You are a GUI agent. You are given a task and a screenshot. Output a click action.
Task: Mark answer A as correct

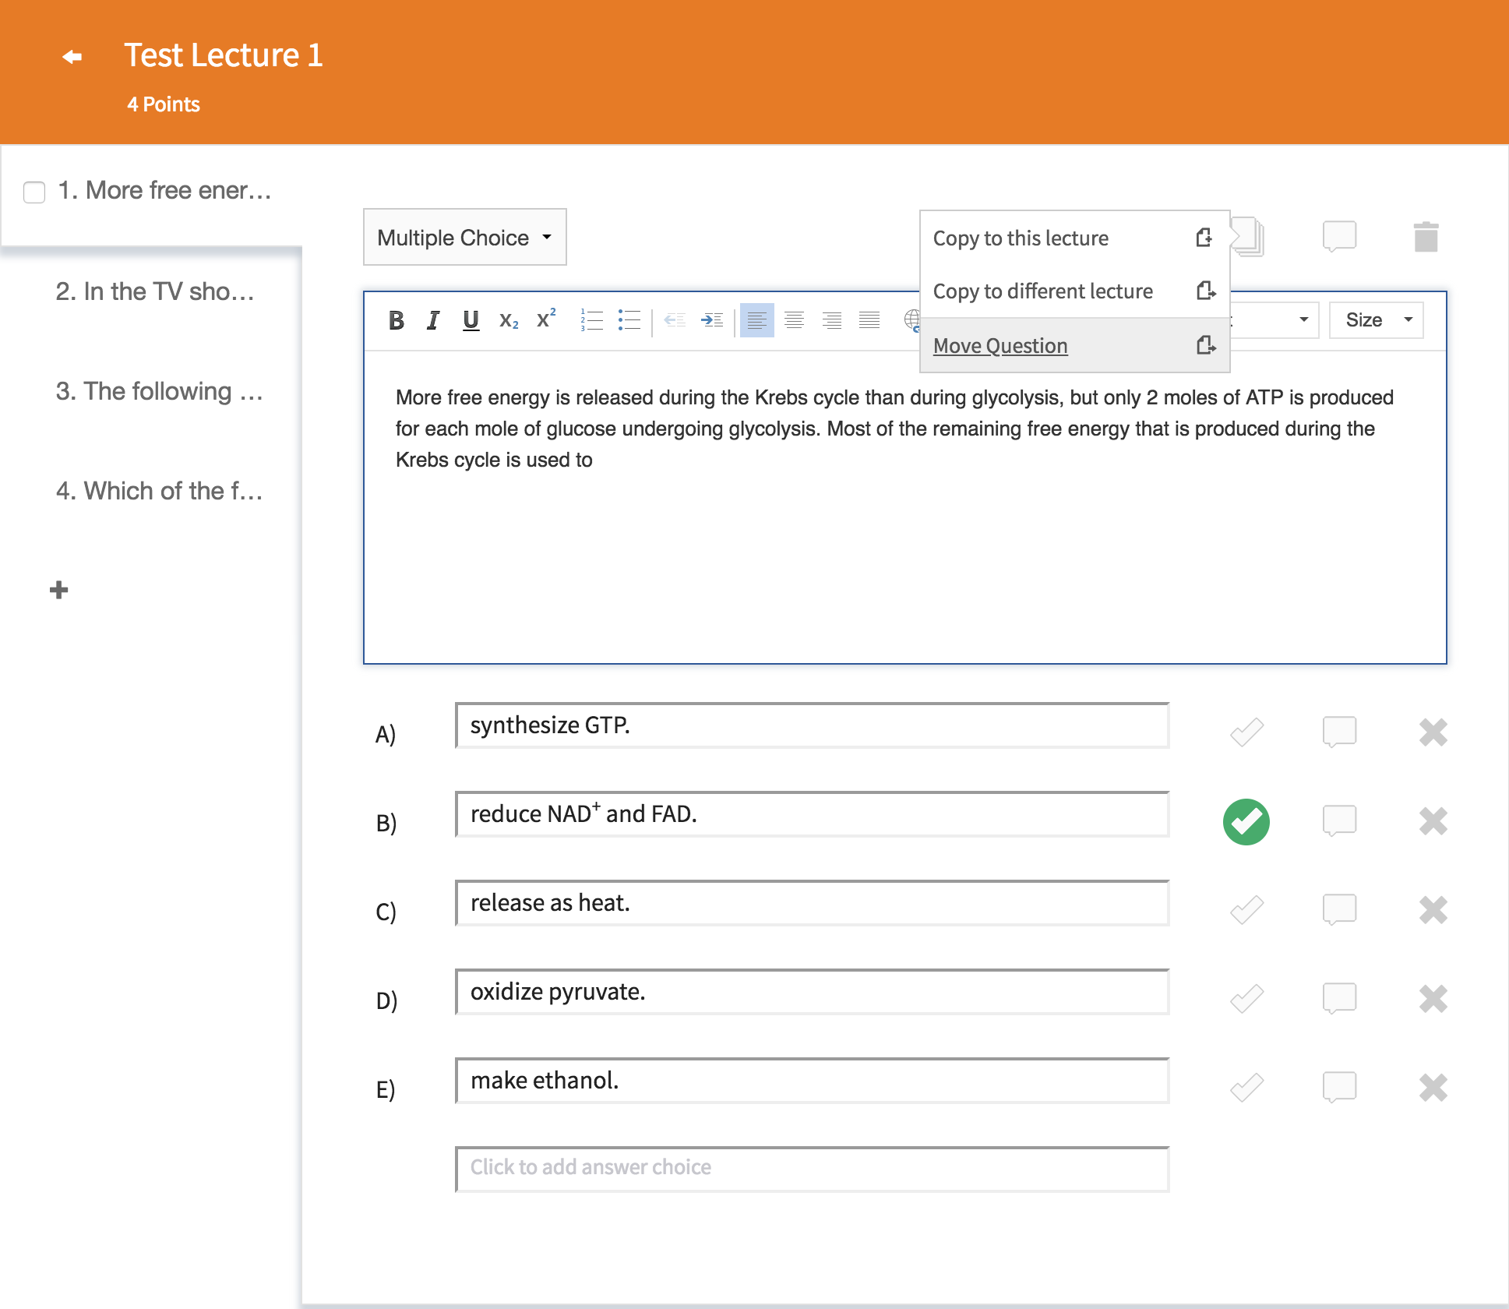pos(1246,732)
